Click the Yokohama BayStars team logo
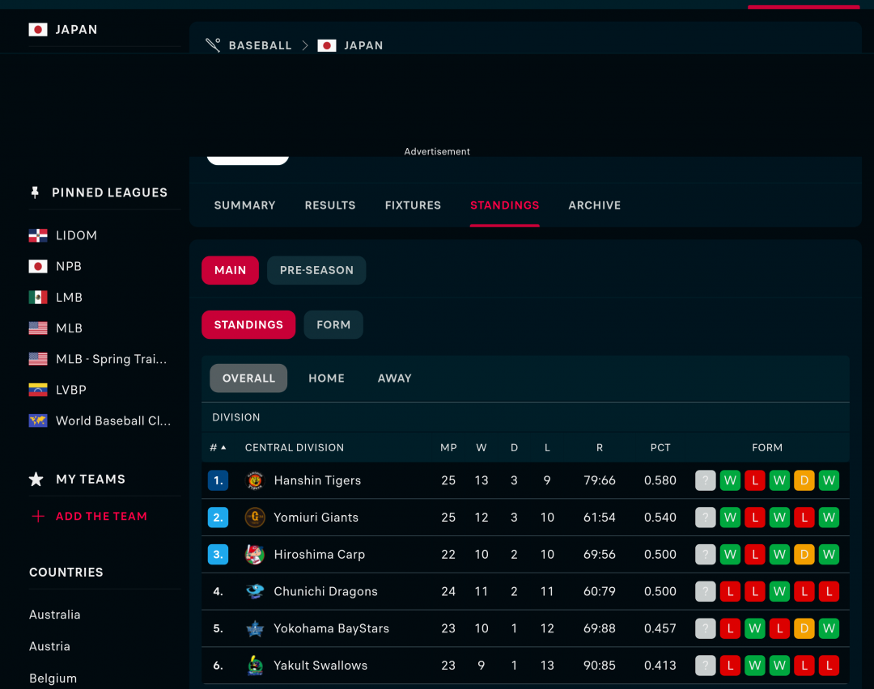Viewport: 874px width, 689px height. point(255,628)
